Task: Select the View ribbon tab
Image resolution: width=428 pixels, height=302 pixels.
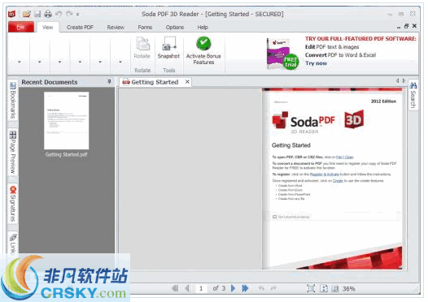Action: pyautogui.click(x=47, y=28)
